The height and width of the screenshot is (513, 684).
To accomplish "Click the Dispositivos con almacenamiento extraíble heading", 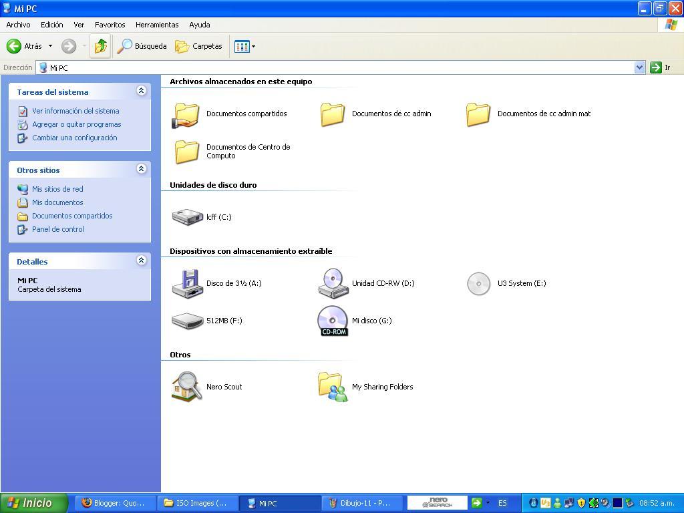I will point(251,251).
